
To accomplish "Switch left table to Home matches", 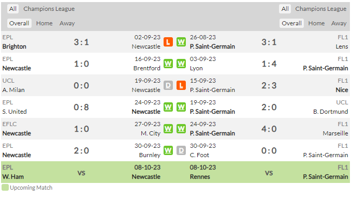I will coord(45,23).
